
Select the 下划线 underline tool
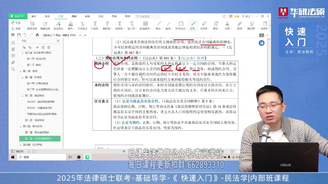point(95,26)
